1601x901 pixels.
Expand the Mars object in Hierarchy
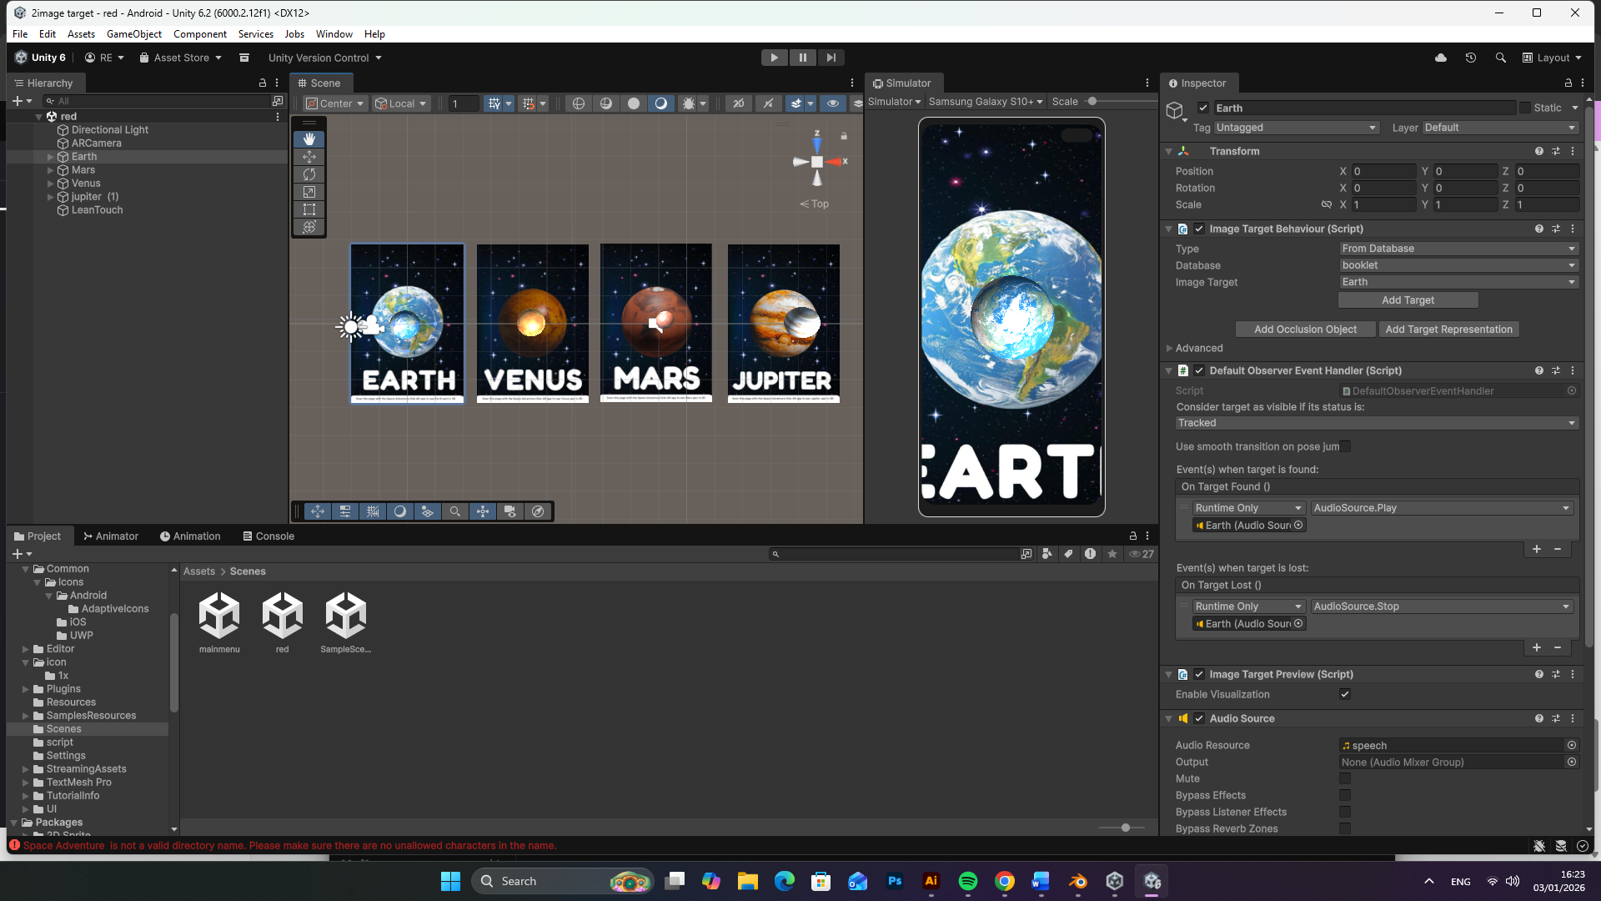click(51, 170)
